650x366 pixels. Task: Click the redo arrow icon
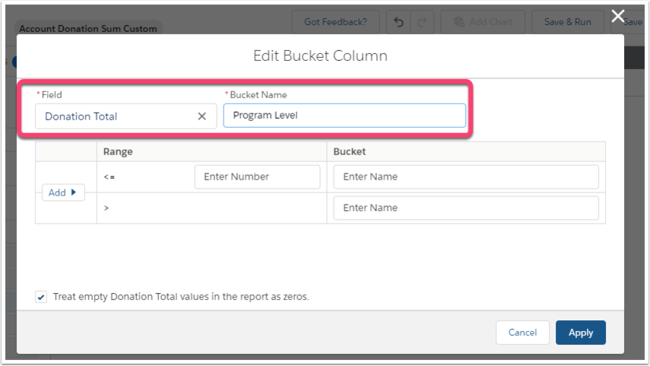coord(422,22)
